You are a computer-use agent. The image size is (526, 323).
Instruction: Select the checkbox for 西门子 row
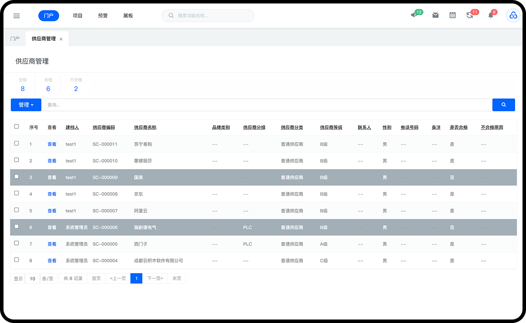click(x=17, y=243)
